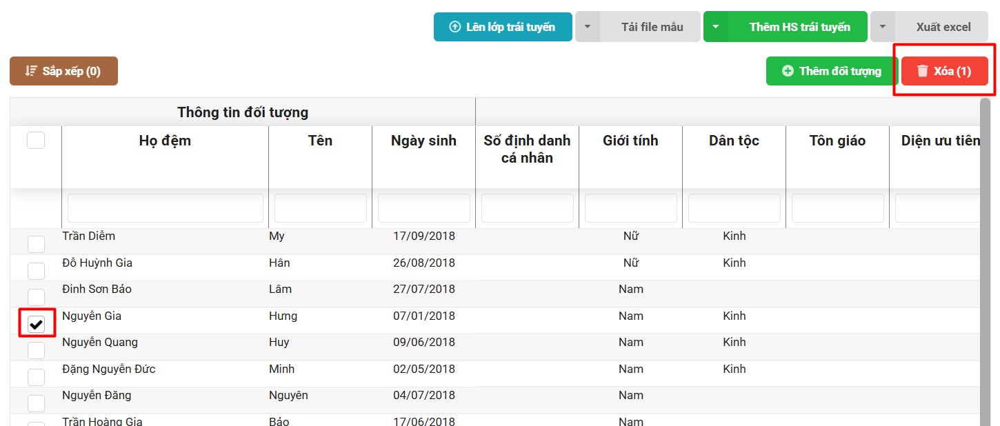Click the sort icon on Sắp xếp button
This screenshot has height=426, width=1000.
pyautogui.click(x=31, y=71)
